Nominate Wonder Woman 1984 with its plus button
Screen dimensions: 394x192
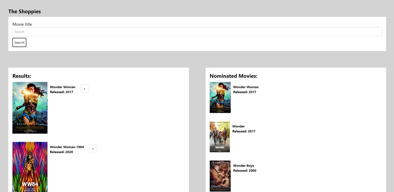[x=93, y=149]
